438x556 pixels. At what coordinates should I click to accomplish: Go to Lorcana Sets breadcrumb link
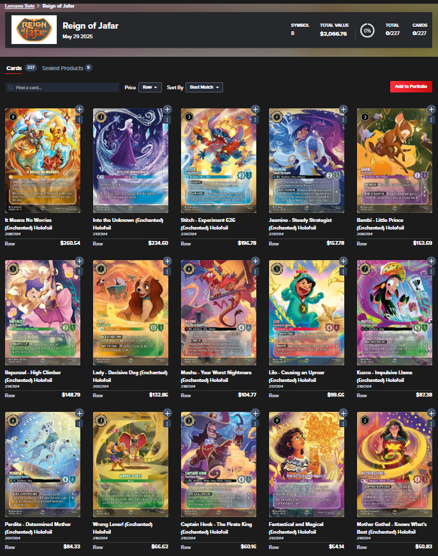click(20, 6)
